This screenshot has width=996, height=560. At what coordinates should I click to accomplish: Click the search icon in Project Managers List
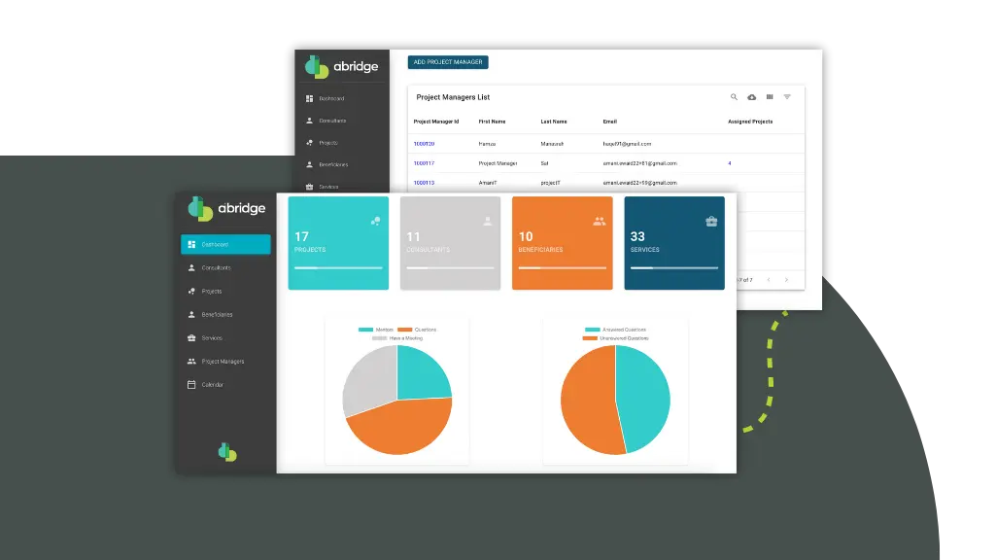click(734, 97)
